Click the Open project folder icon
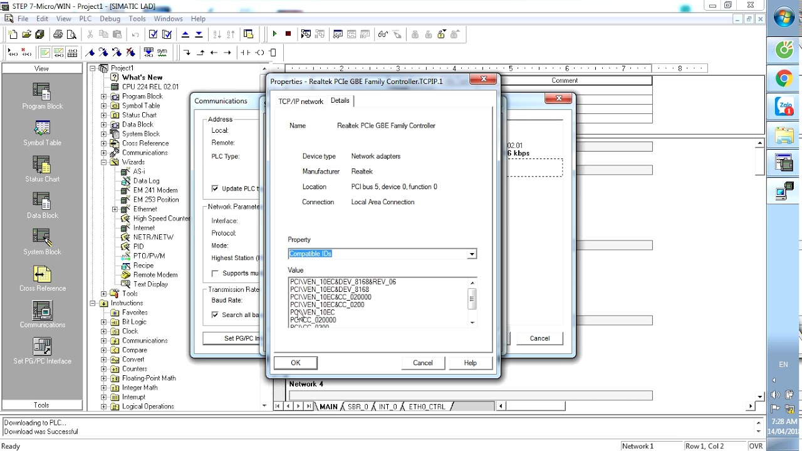This screenshot has width=802, height=451. [x=26, y=34]
